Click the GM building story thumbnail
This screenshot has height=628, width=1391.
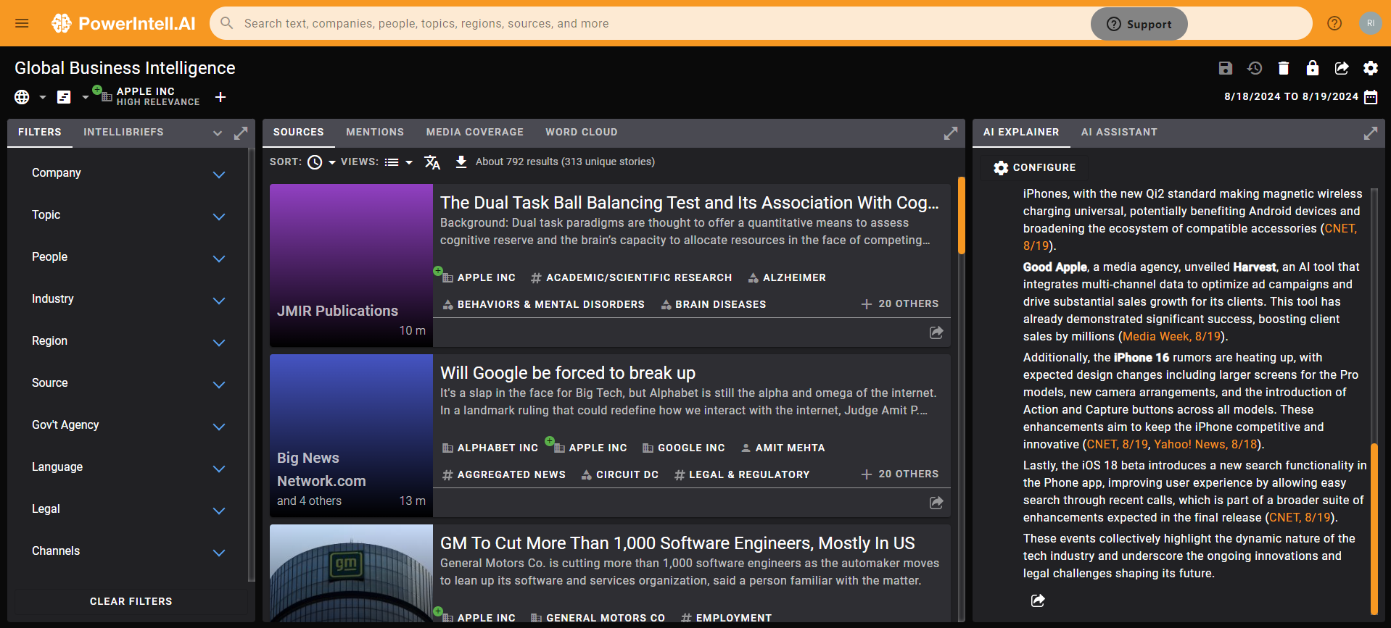(351, 573)
